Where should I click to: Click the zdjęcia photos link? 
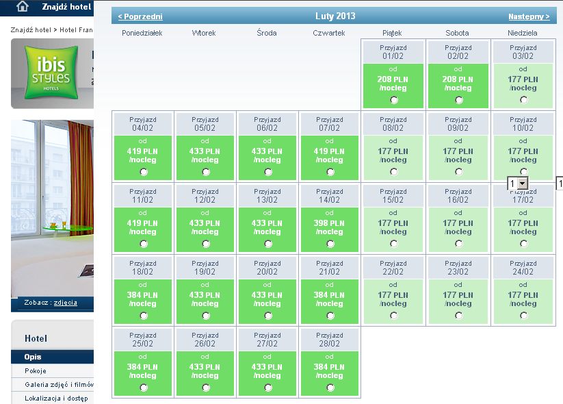(66, 303)
